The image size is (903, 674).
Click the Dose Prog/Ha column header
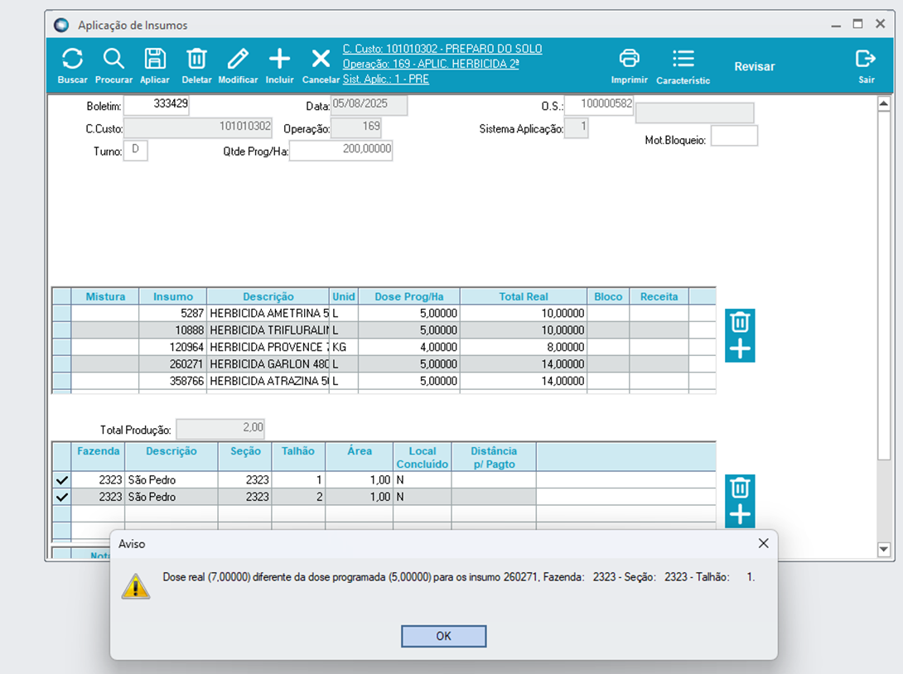[x=409, y=296]
